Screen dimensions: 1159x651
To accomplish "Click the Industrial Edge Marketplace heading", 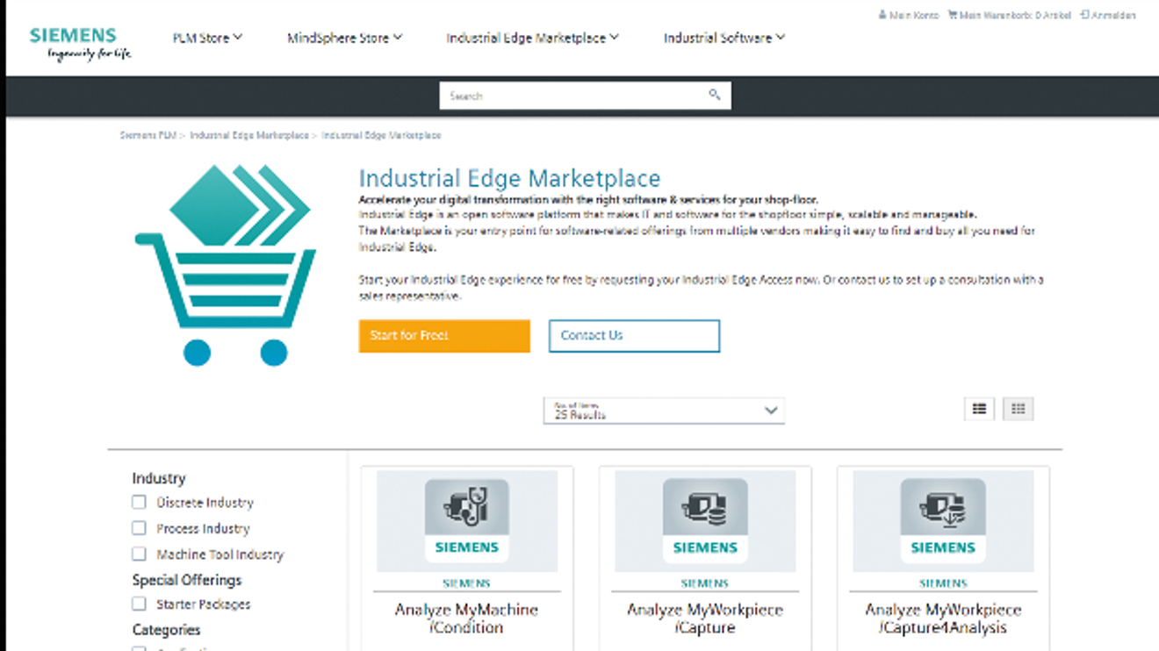I will [509, 178].
